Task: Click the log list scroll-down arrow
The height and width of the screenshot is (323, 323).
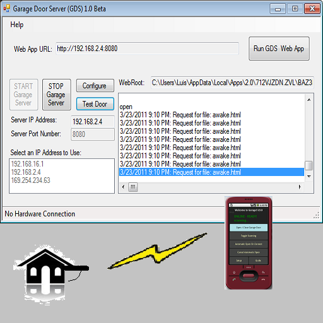Action: 309,176
